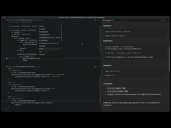Click 'encode' function name in top editor
Screen dimensions: 171x128
point(13,26)
